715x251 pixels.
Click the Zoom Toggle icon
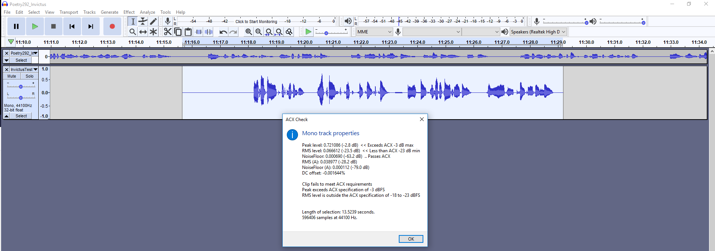click(289, 32)
